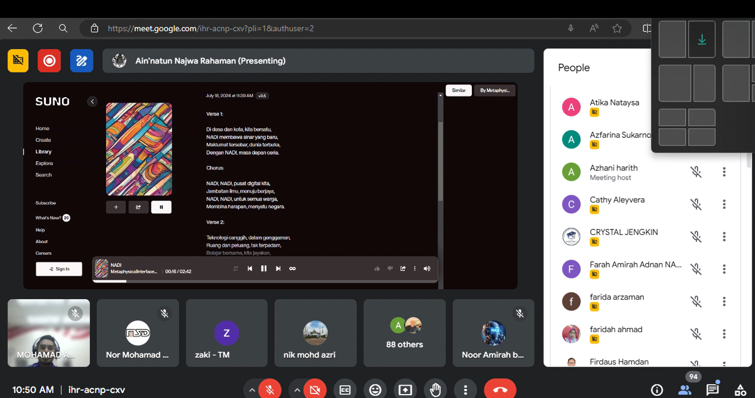Viewport: 755px width, 398px height.
Task: Click the red leave call button
Action: point(500,390)
